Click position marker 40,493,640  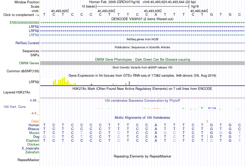(199, 11)
